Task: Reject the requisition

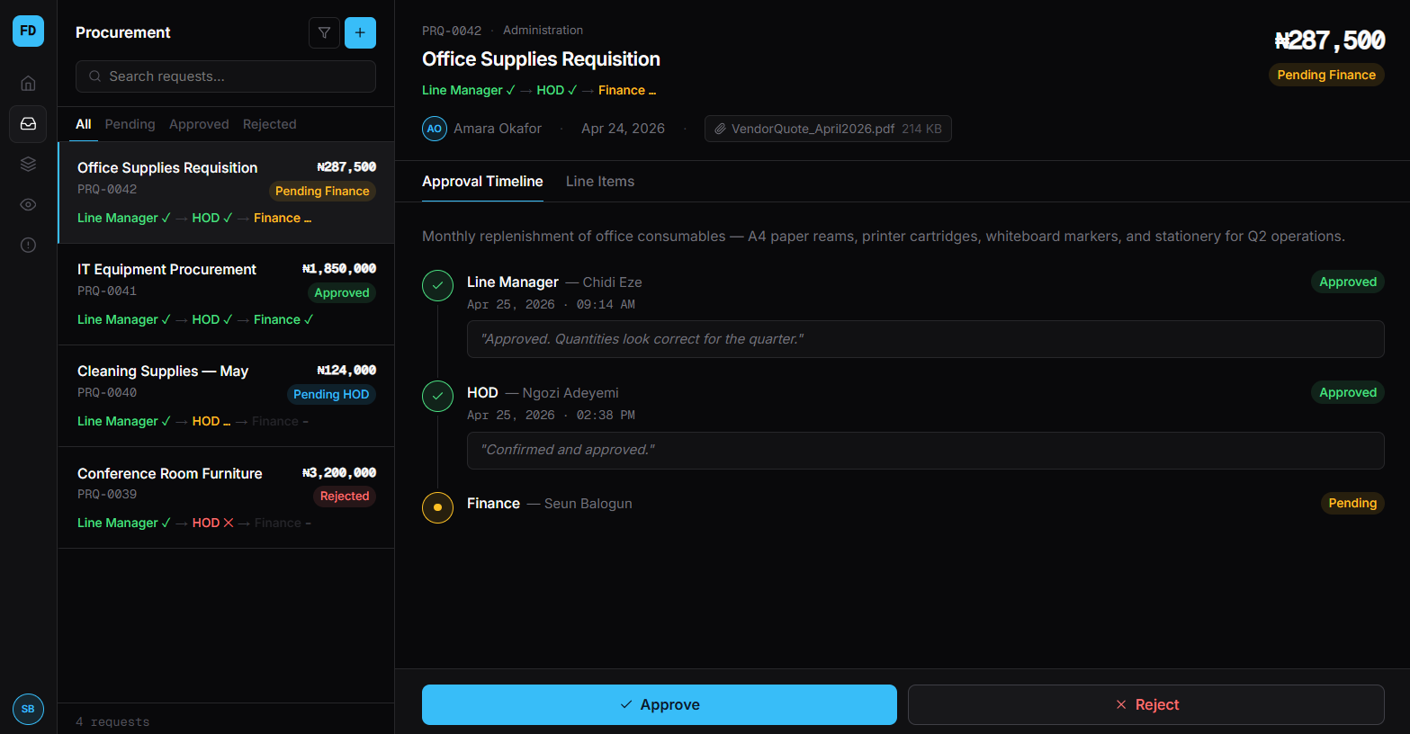Action: pos(1146,704)
